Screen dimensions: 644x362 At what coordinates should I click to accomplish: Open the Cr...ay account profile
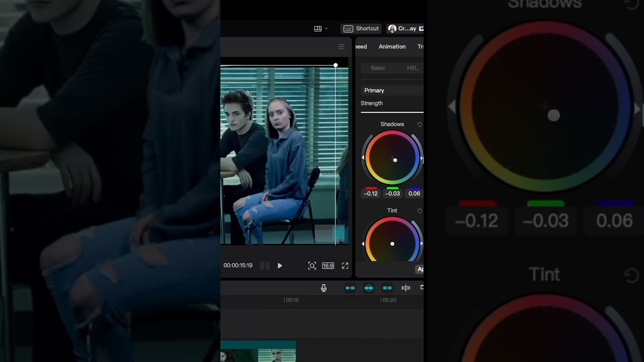[406, 29]
